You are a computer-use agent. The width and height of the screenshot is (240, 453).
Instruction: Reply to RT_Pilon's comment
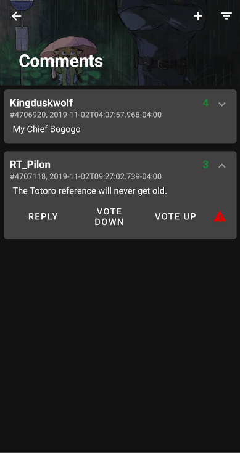pos(43,217)
